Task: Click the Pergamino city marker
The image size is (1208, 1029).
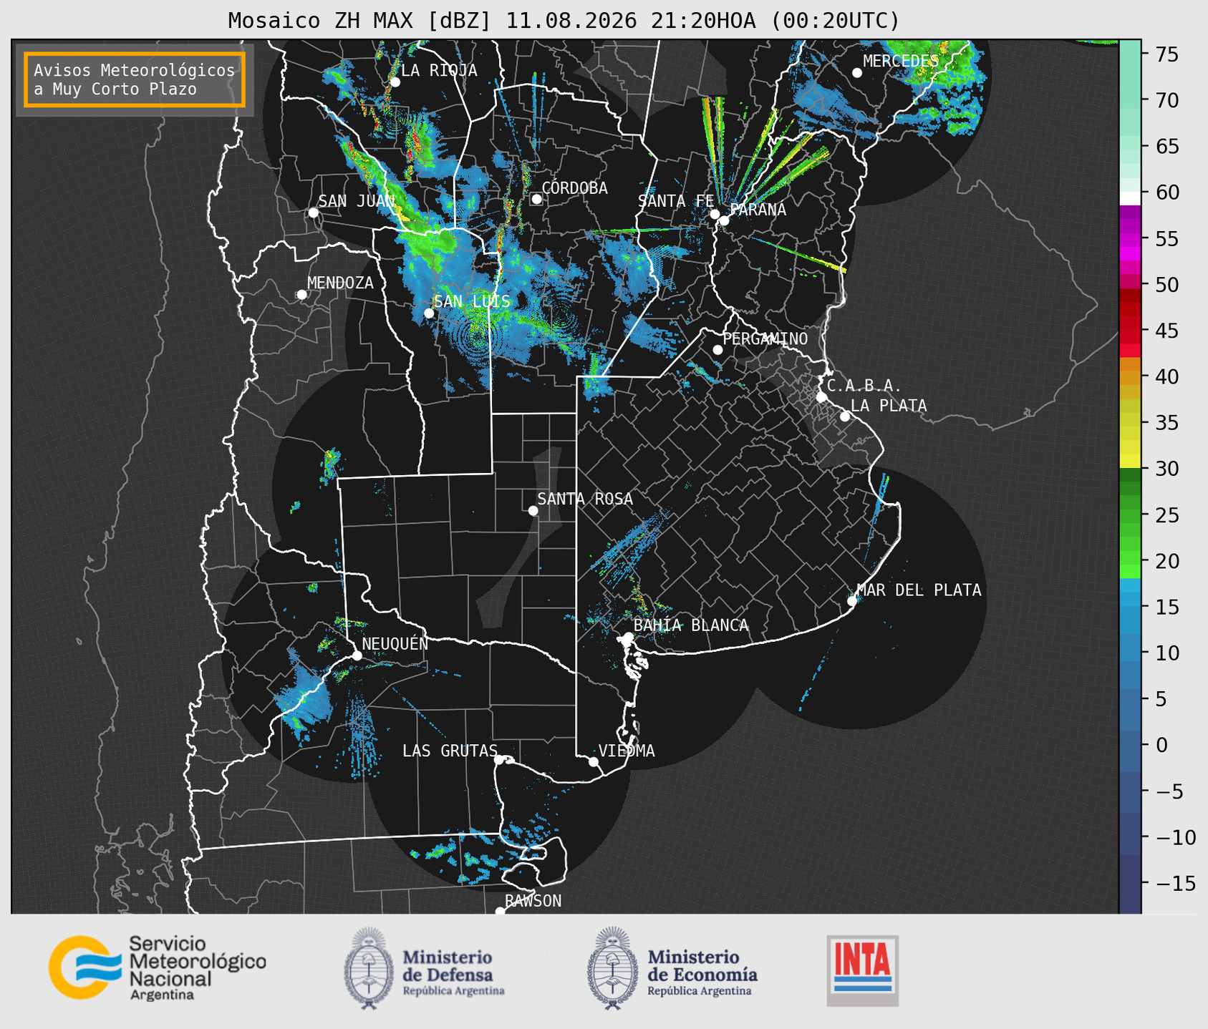Action: [717, 350]
